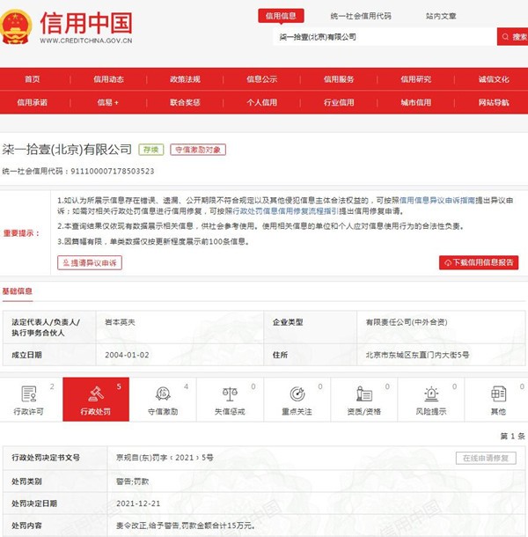Viewport: 528px width, 537px height.
Task: Click the company title 柒一拾壹(北京)有限公司
Action: click(67, 150)
